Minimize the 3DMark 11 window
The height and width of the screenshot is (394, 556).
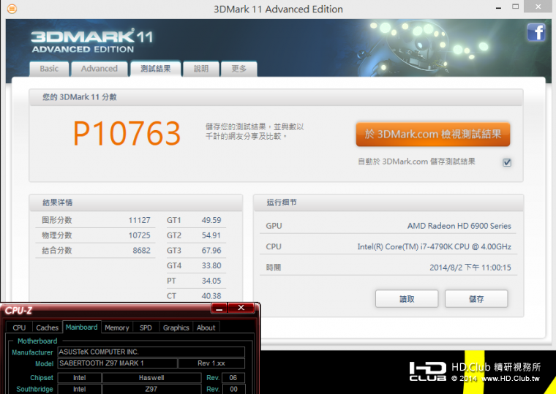[x=498, y=7]
